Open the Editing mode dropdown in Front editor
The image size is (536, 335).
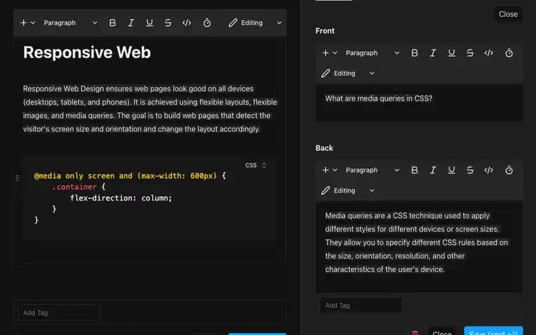[x=348, y=73]
